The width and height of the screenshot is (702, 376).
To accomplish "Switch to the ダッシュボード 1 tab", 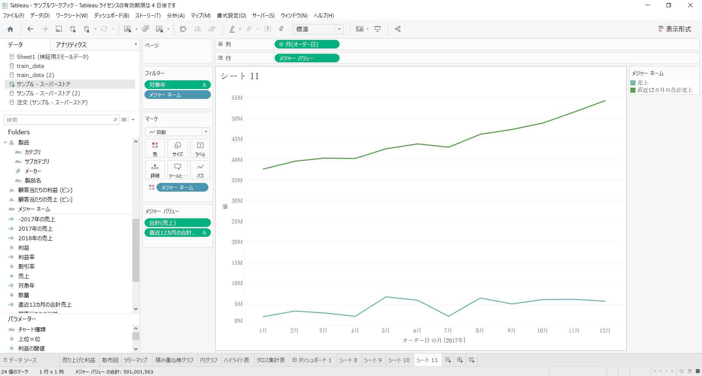I will [x=312, y=360].
